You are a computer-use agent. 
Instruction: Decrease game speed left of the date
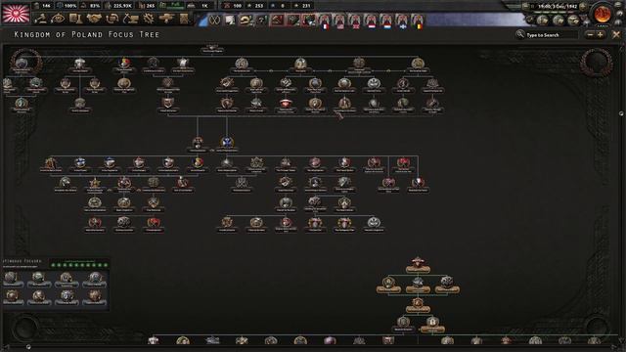[526, 7]
